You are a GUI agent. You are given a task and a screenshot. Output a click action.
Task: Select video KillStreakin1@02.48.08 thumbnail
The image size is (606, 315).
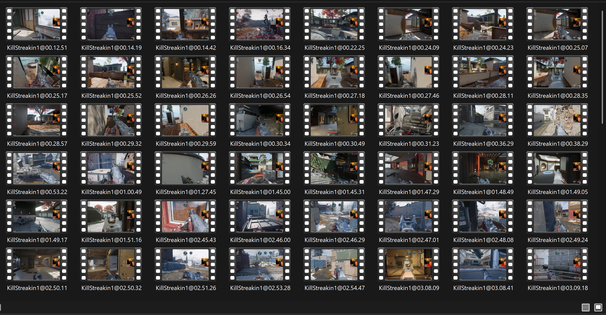point(483,216)
